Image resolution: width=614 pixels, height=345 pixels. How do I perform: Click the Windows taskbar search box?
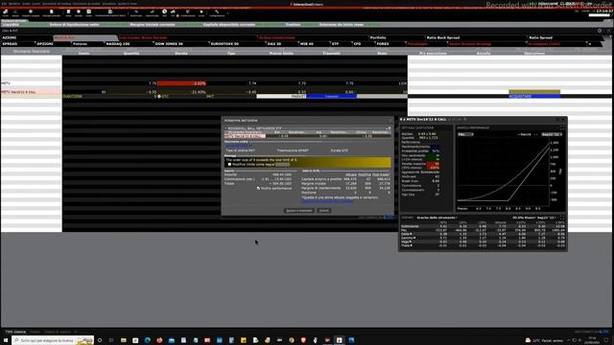(x=53, y=340)
